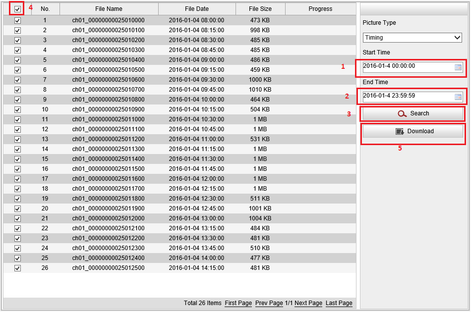Select file ch01_00000000025010500 row
471x312 pixels.
(108, 70)
